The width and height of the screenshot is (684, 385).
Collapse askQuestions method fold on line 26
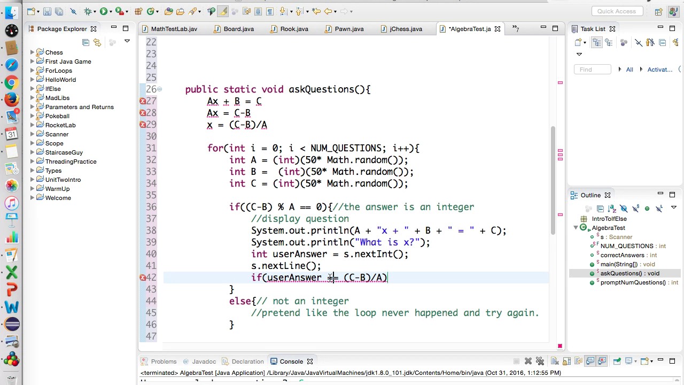pos(159,89)
